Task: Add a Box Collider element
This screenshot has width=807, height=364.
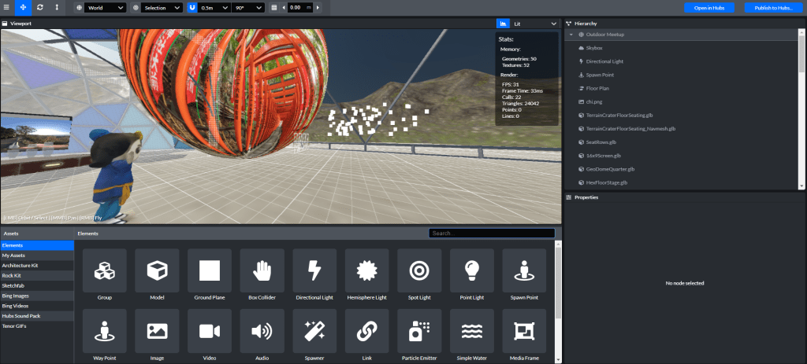Action: pyautogui.click(x=262, y=271)
